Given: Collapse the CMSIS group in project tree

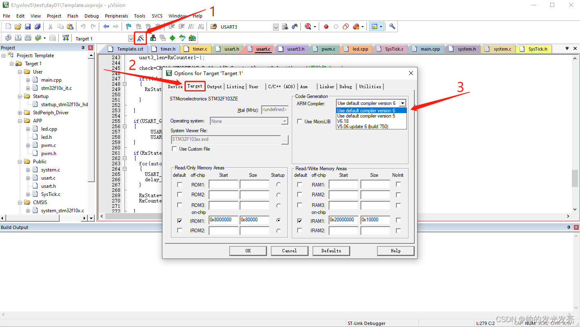Looking at the screenshot, I should [20, 202].
